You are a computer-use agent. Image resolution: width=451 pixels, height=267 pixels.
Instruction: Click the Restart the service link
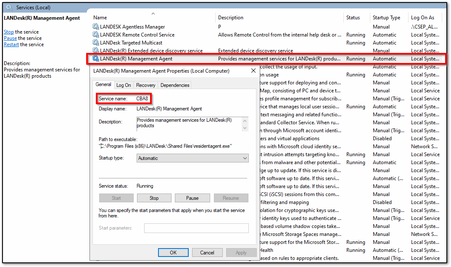point(11,44)
